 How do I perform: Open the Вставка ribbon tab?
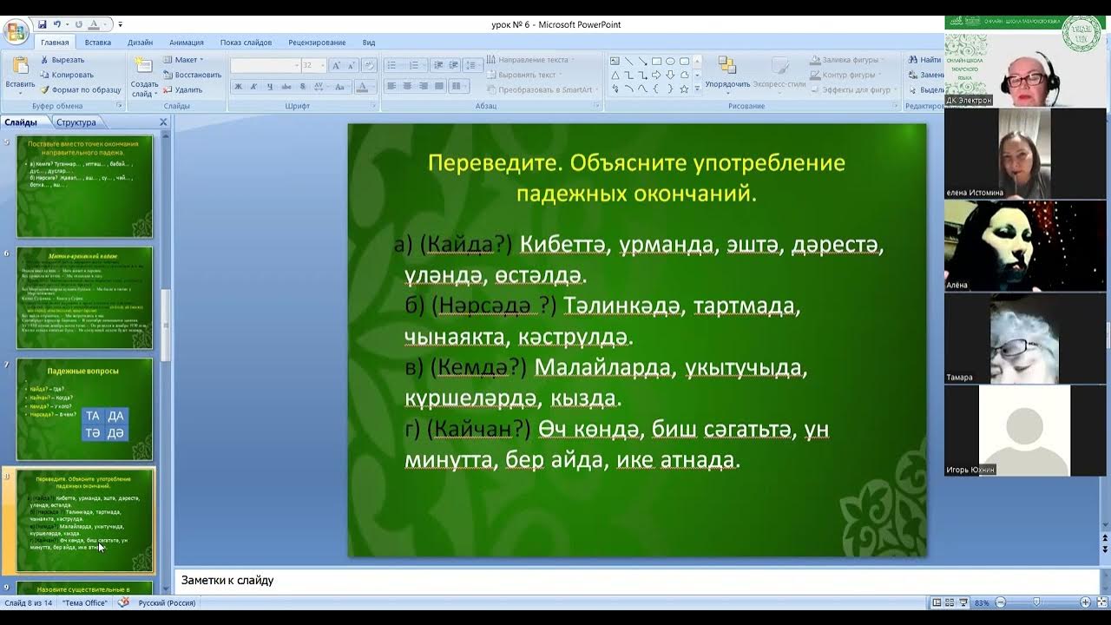(98, 42)
